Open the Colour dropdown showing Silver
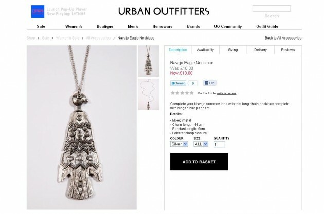The height and width of the screenshot is (214, 324). 179,144
